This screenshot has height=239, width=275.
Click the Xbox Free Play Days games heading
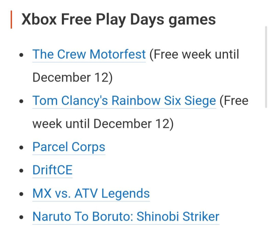[x=119, y=20]
